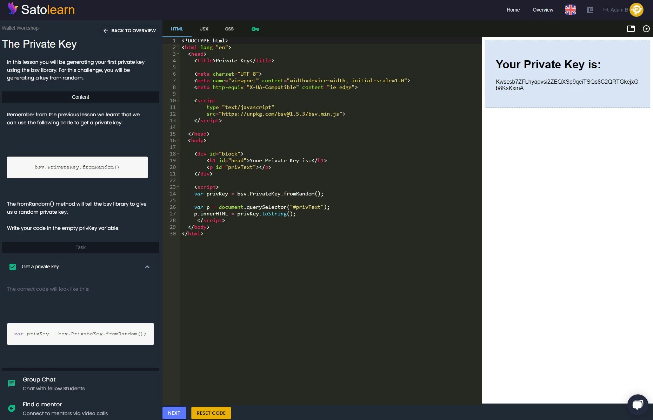Click the Satolearn logo

coord(41,9)
